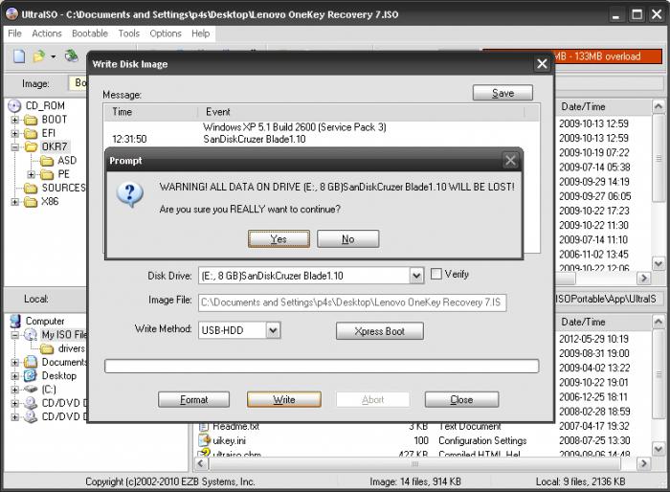Select the OKR7 folder icon
This screenshot has width=670, height=492.
pyautogui.click(x=30, y=147)
